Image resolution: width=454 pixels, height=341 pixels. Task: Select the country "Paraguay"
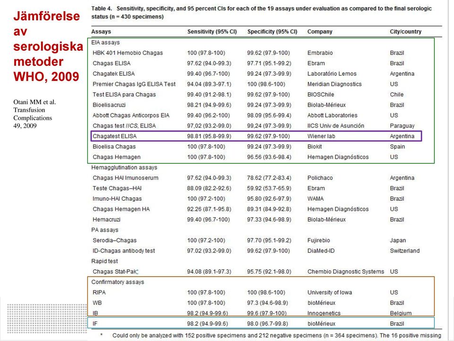click(x=402, y=126)
